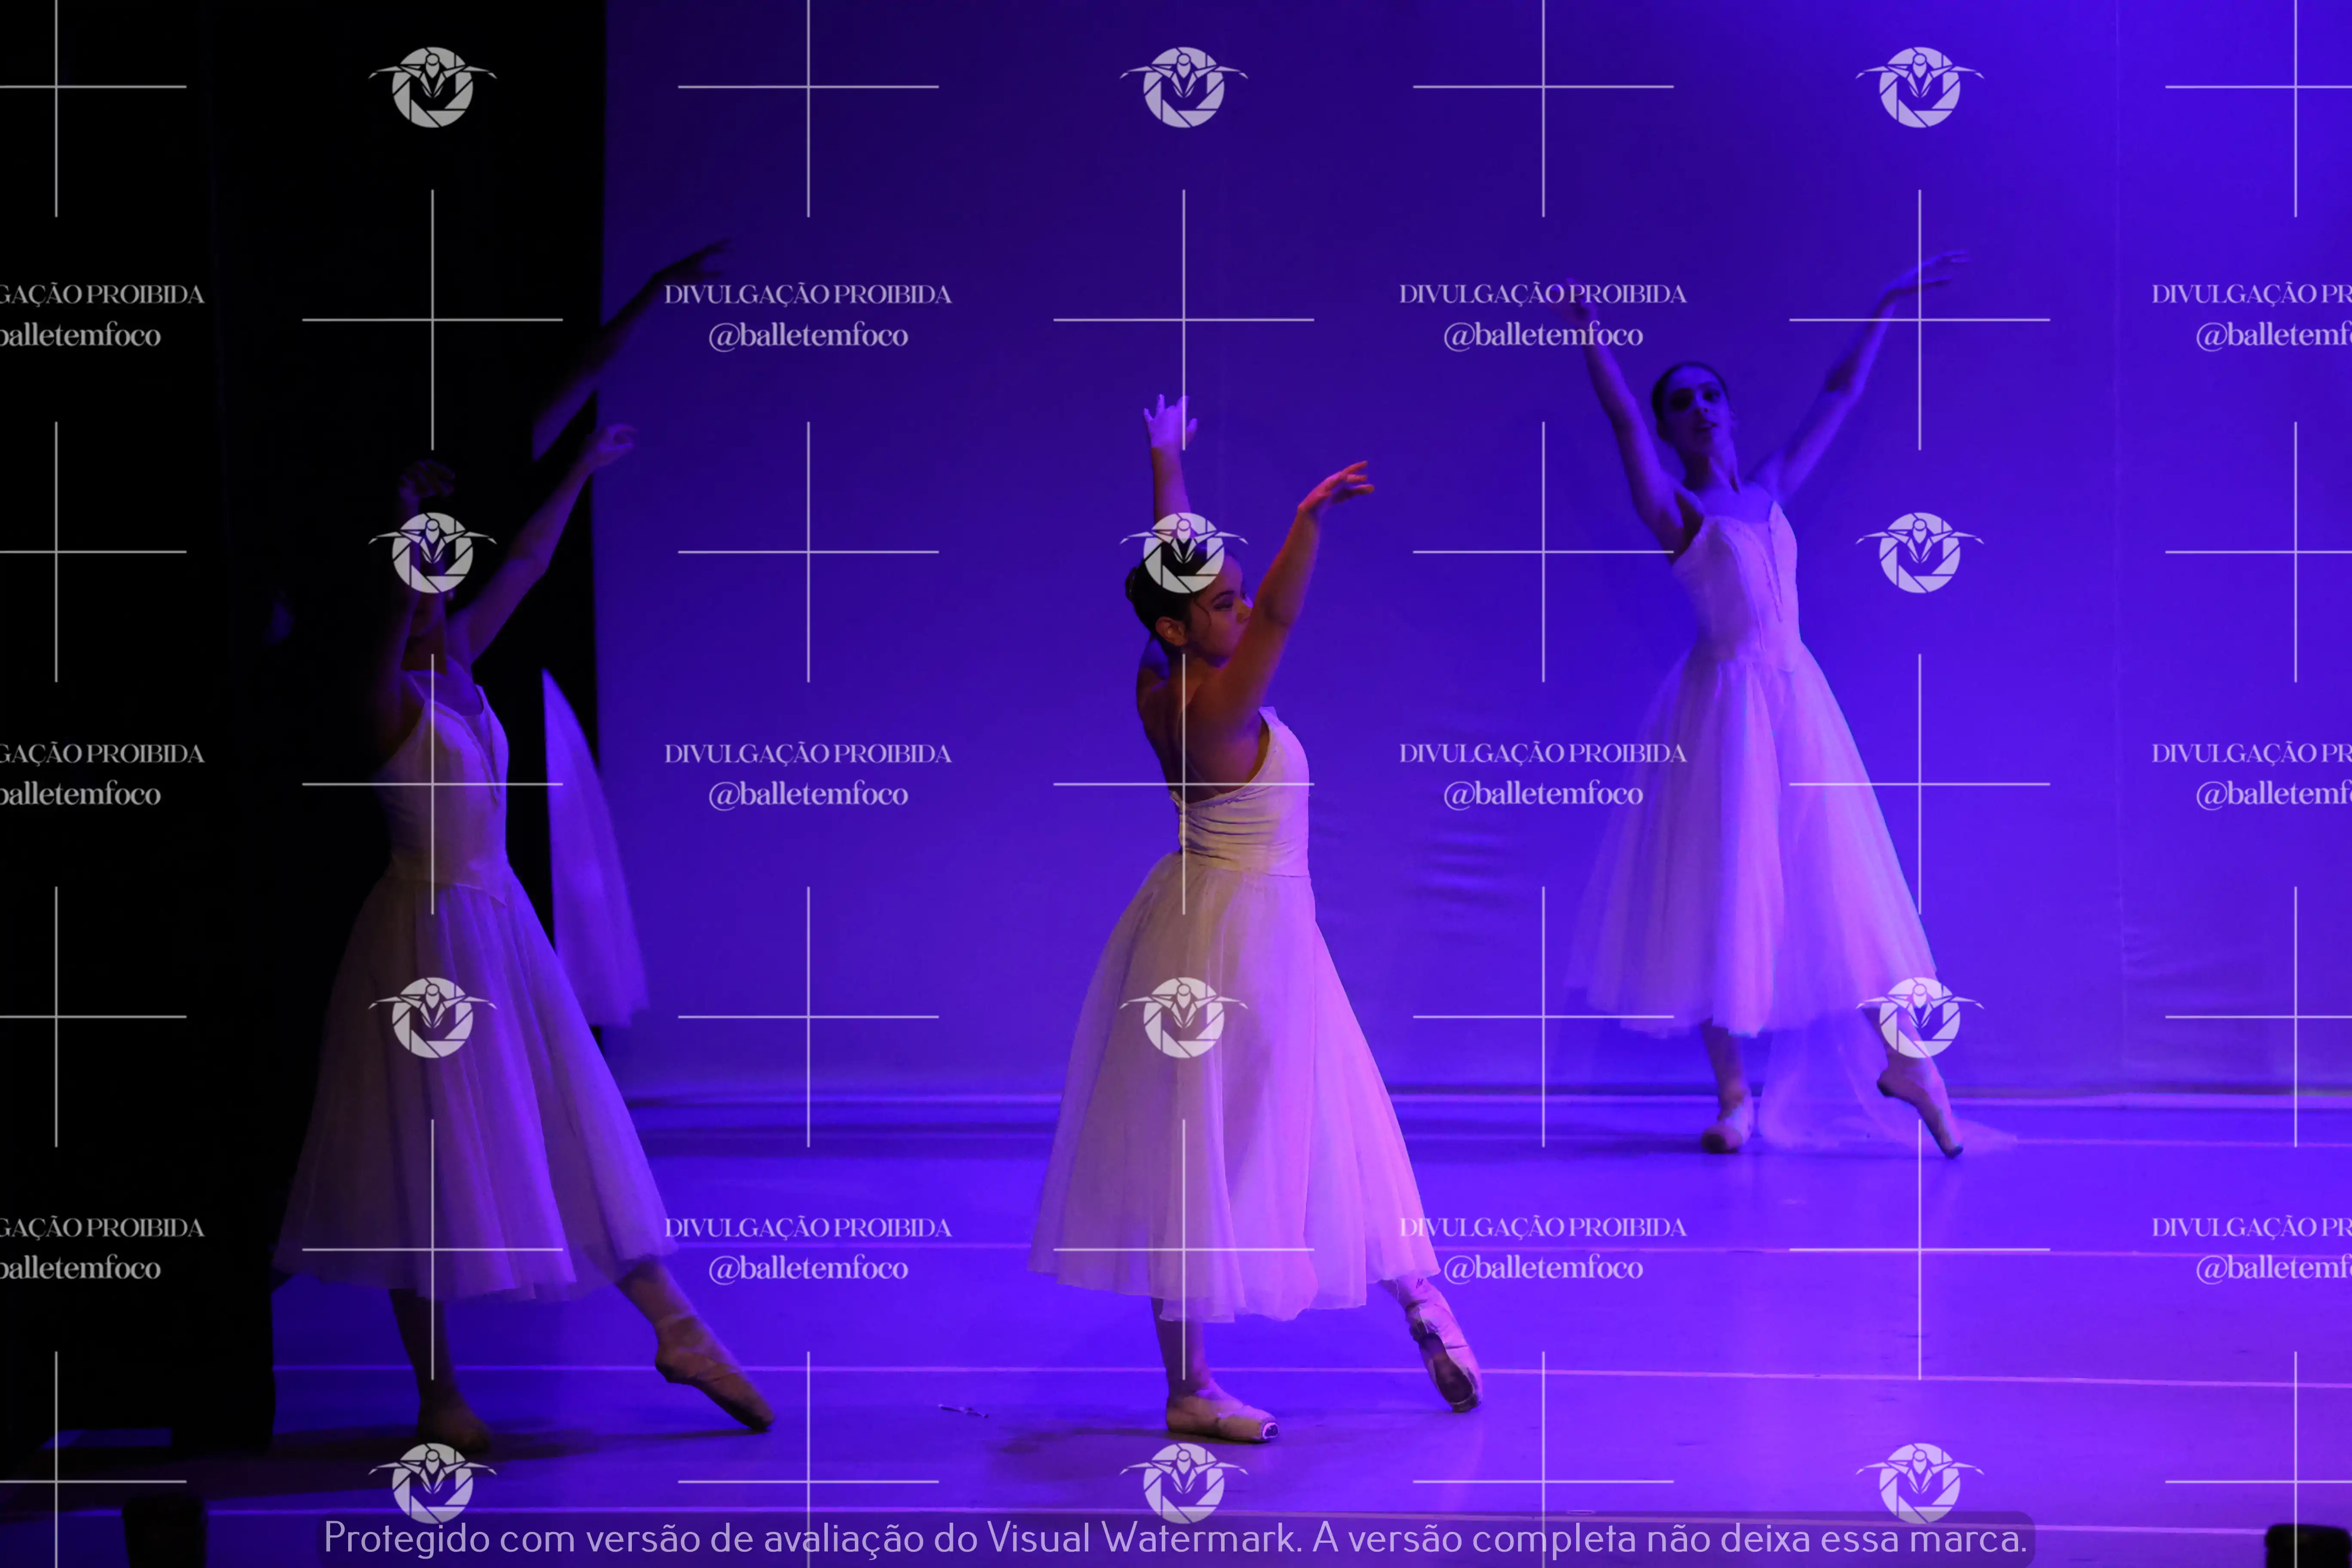Click the logo on right dancer's skirt hem
This screenshot has width=2352, height=1568.
(1919, 1017)
